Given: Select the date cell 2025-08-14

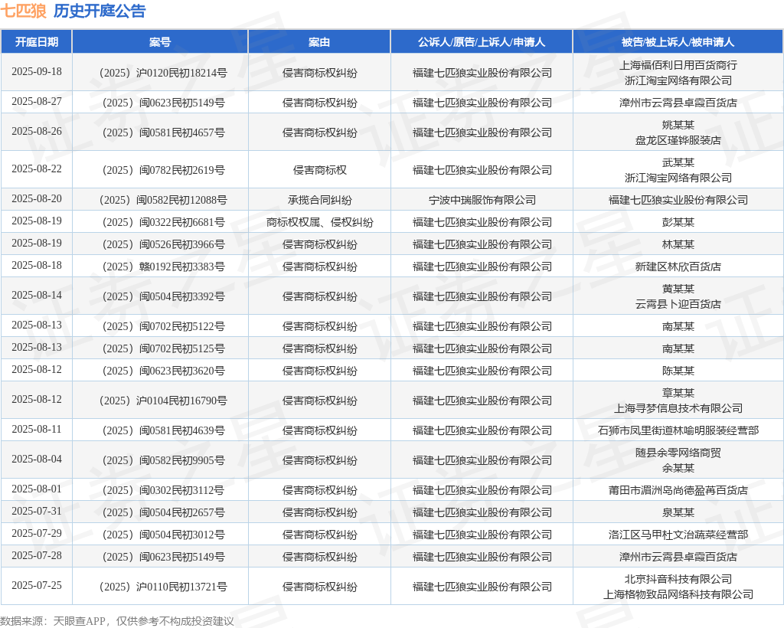Looking at the screenshot, I should 37,295.
